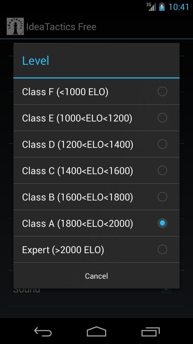This screenshot has height=344, width=193.
Task: Tap the 3G signal strength icon
Action: click(151, 6)
